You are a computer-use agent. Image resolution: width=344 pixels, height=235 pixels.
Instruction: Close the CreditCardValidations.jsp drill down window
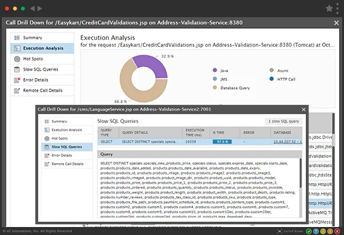[337, 23]
